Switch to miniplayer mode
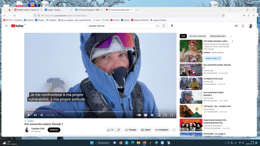The height and width of the screenshot is (146, 260). 158,115
